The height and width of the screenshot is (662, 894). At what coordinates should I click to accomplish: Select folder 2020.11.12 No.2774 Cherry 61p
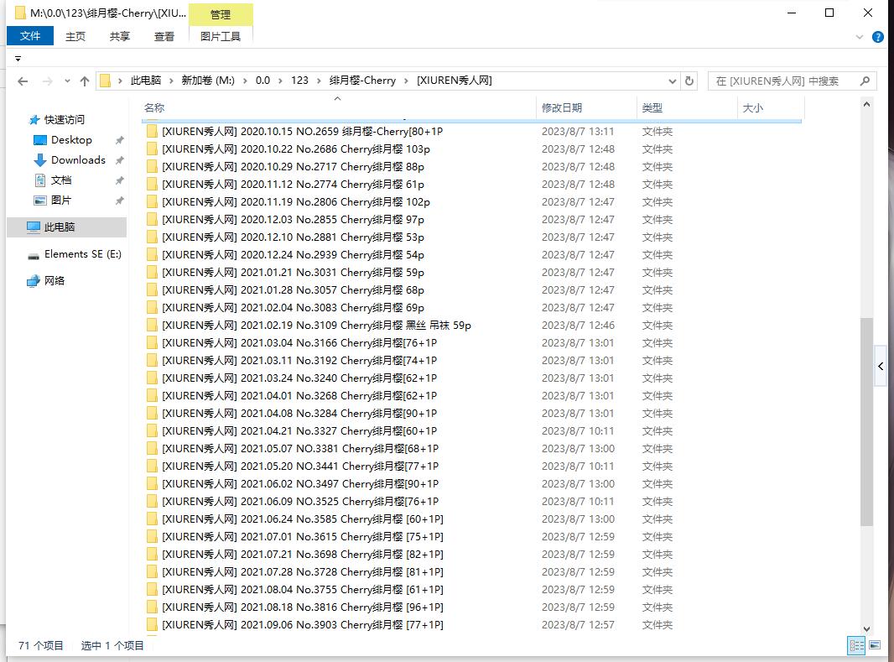tap(293, 185)
